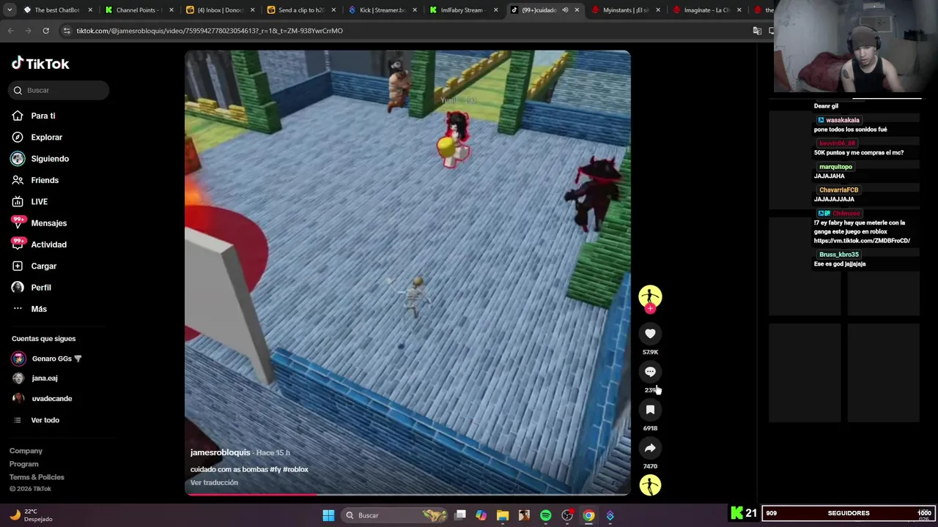Image resolution: width=938 pixels, height=527 pixels.
Task: Bookmark the video with save icon
Action: [x=650, y=410]
